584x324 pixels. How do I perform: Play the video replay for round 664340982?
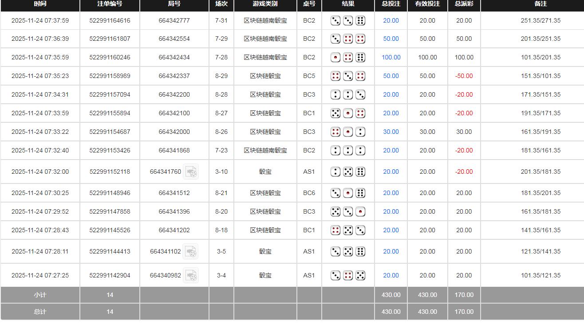point(190,275)
